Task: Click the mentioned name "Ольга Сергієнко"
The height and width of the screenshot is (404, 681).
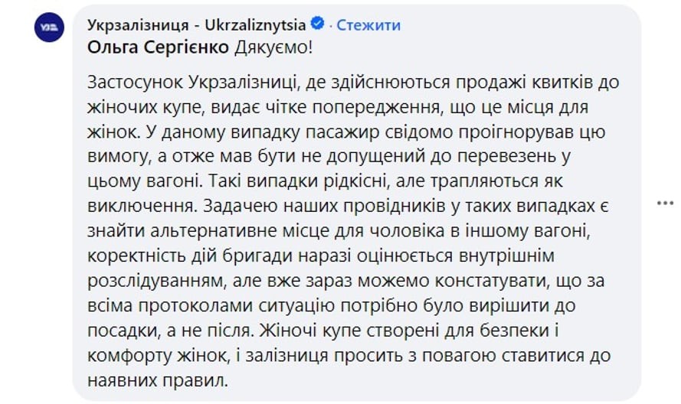Action: (x=158, y=47)
